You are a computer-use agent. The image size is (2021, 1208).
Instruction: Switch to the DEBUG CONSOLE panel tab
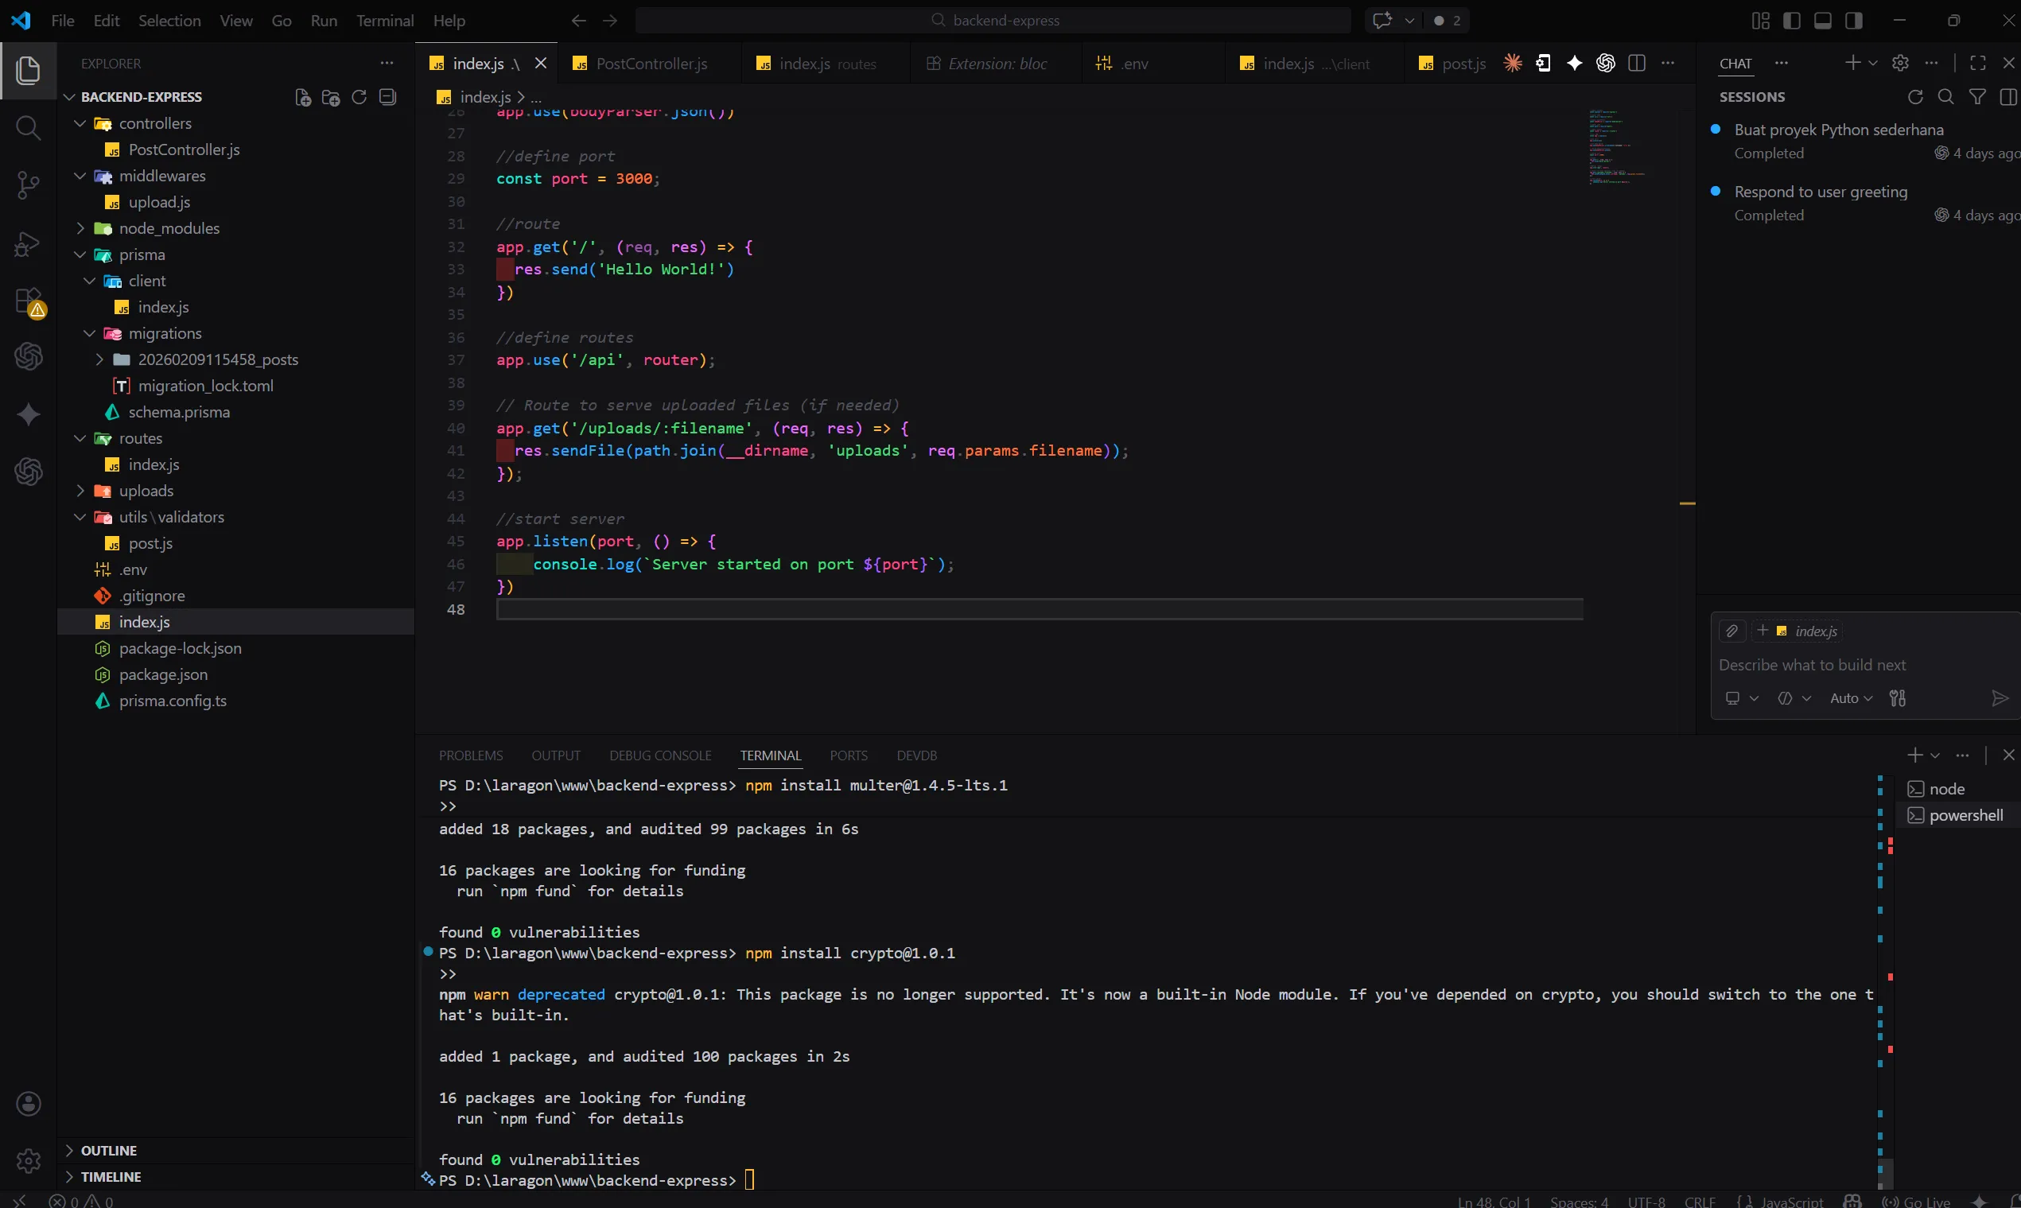(660, 755)
